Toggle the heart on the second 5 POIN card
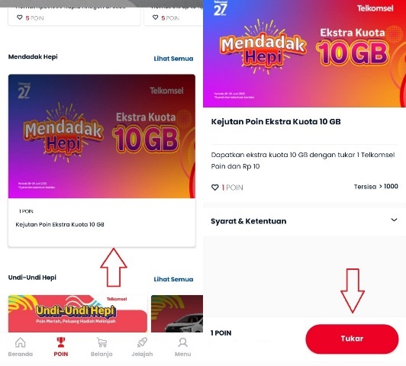The width and height of the screenshot is (406, 366). (x=155, y=18)
